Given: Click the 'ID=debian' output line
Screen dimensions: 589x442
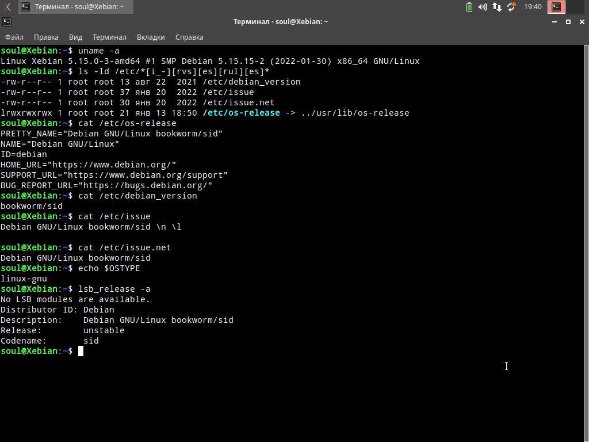Looking at the screenshot, I should [x=24, y=154].
